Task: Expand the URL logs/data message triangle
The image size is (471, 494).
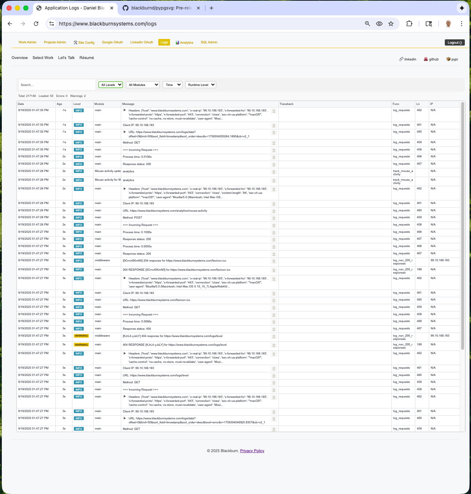Action: click(125, 132)
